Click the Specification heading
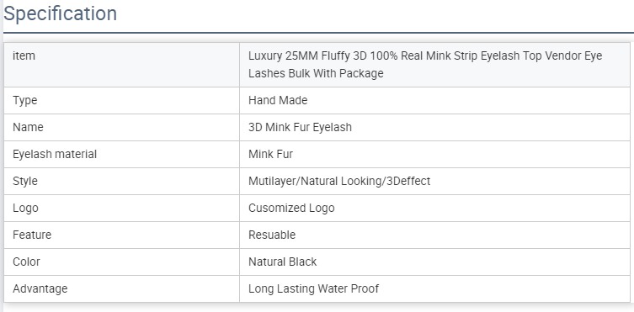The image size is (634, 312). pyautogui.click(x=61, y=13)
